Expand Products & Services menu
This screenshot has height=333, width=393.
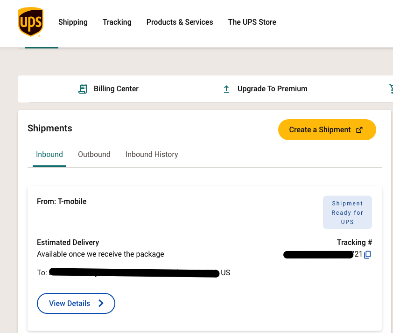point(180,22)
